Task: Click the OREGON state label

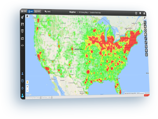Action: pos(42,35)
